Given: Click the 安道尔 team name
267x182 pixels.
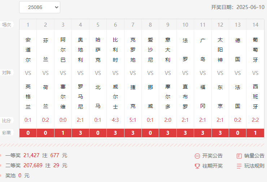Looking at the screenshot, I should 28,50.
